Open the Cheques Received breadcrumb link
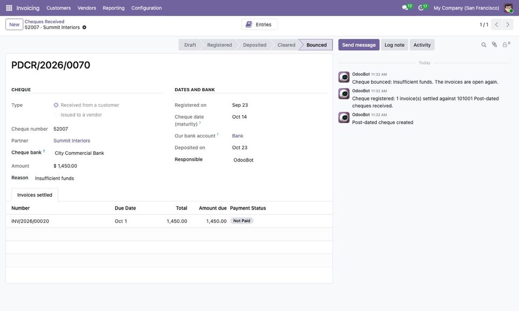 click(x=44, y=22)
